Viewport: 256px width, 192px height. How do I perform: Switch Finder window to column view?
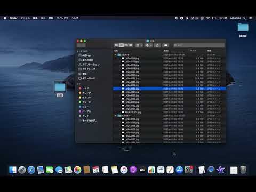(x=126, y=45)
